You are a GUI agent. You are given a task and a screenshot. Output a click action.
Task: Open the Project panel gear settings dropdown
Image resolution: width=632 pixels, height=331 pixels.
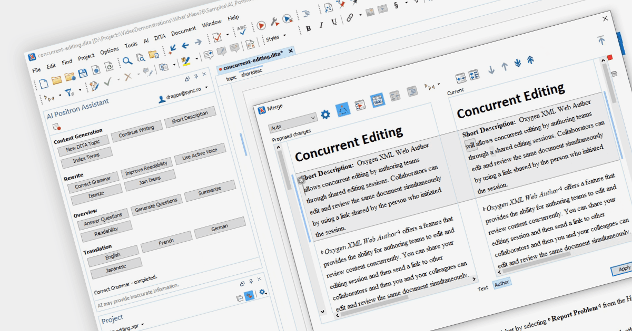tap(262, 292)
